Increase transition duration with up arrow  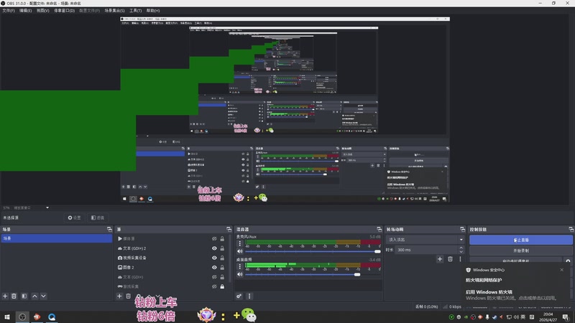tap(461, 248)
